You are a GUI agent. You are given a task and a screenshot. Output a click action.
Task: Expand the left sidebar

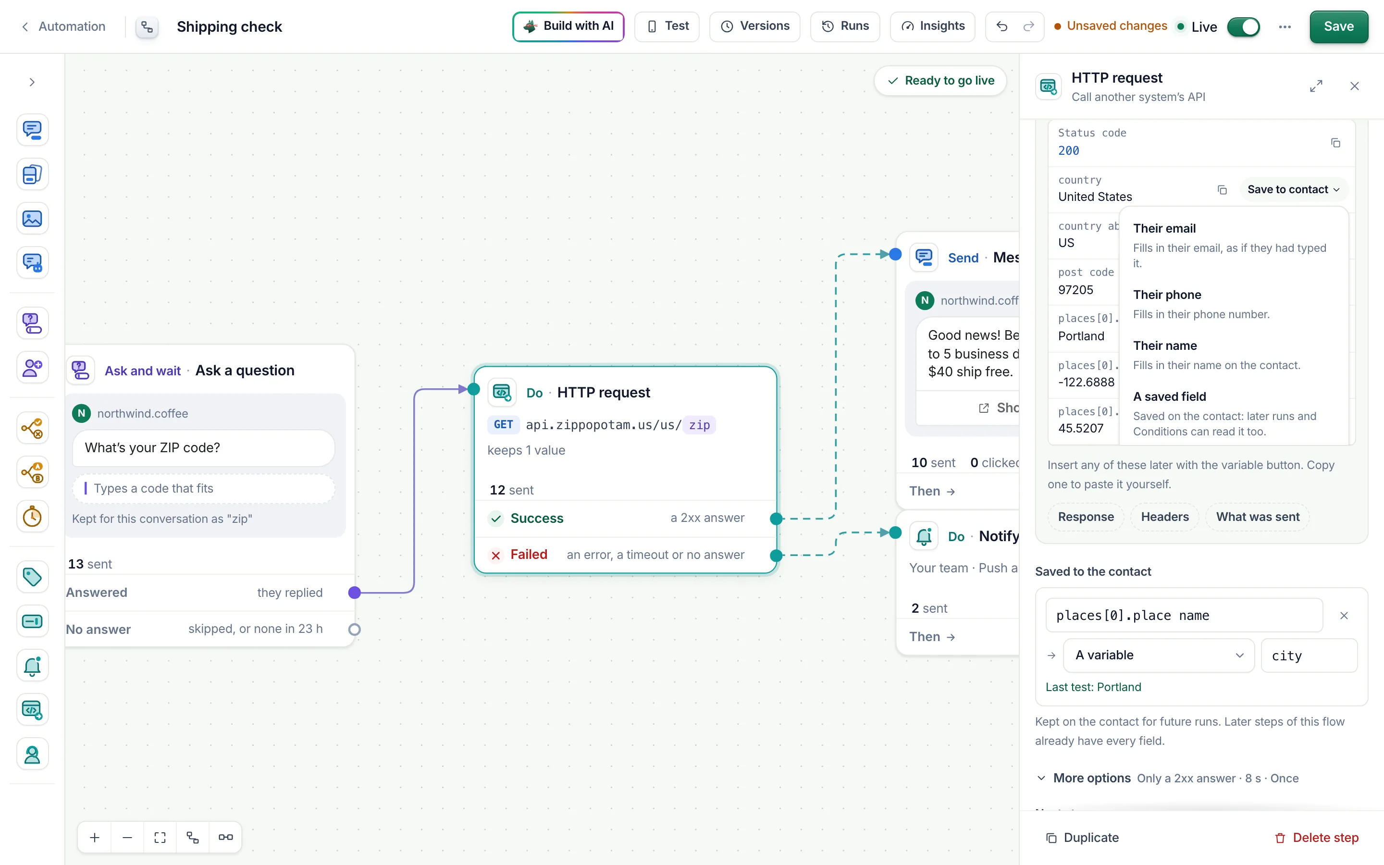click(32, 82)
